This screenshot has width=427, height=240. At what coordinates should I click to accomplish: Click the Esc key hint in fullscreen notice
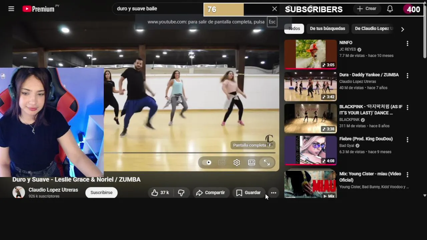tap(272, 22)
